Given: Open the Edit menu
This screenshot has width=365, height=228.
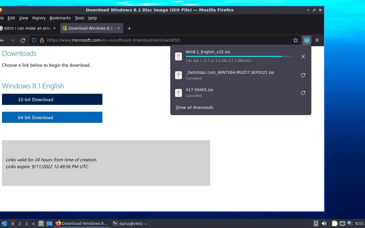Looking at the screenshot, I should coord(11,18).
